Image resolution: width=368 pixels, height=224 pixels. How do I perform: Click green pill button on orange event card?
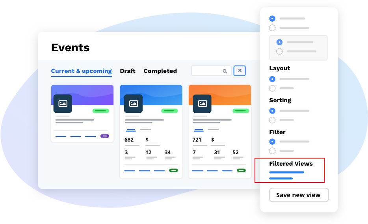[x=242, y=170]
